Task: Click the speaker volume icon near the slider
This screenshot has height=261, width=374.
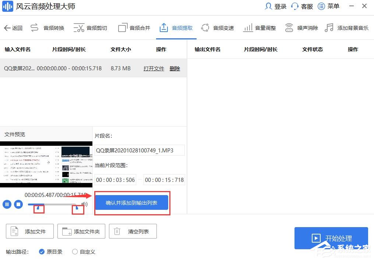Action: pyautogui.click(x=85, y=204)
